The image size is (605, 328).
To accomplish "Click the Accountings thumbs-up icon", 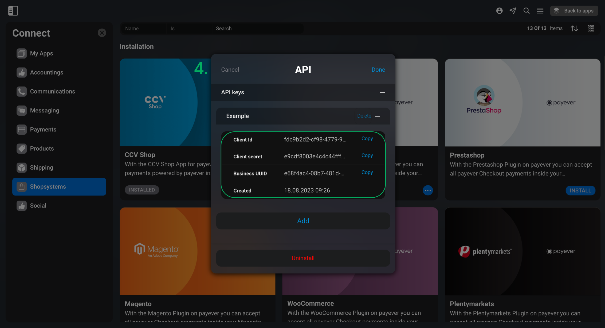I will (22, 72).
